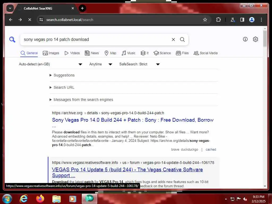Open the SearXNG about info icon
Screen dimensions: 272x204
tap(245, 39)
